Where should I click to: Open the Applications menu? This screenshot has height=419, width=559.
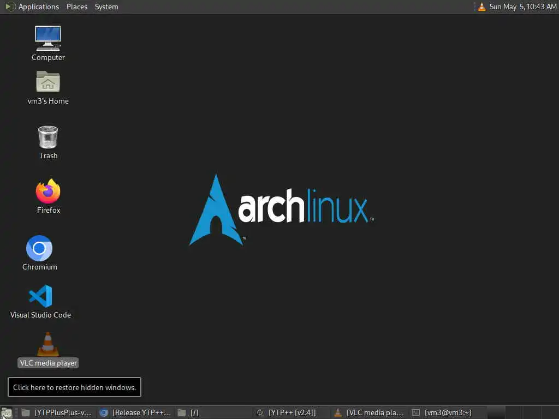(x=39, y=7)
